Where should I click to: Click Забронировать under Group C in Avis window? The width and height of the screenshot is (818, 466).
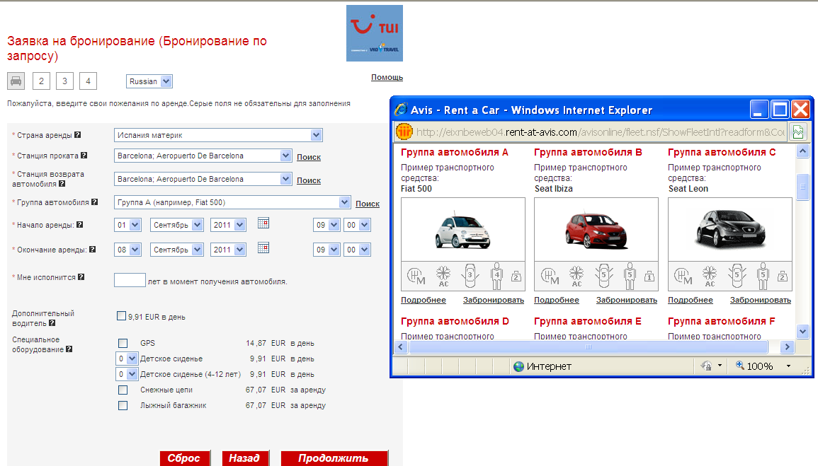pos(761,300)
